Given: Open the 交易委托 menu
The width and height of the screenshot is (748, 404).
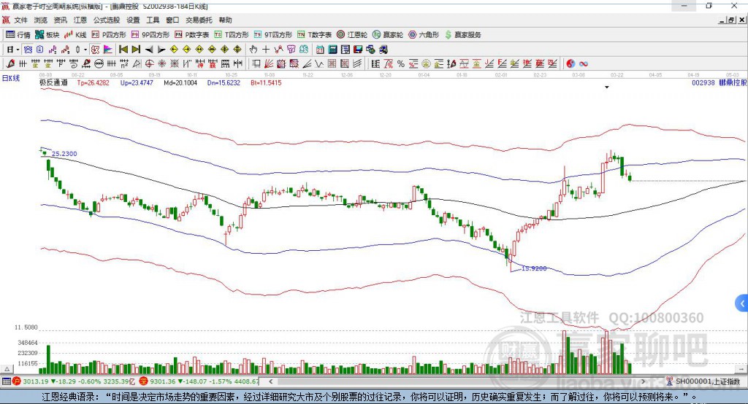Looking at the screenshot, I should point(199,20).
